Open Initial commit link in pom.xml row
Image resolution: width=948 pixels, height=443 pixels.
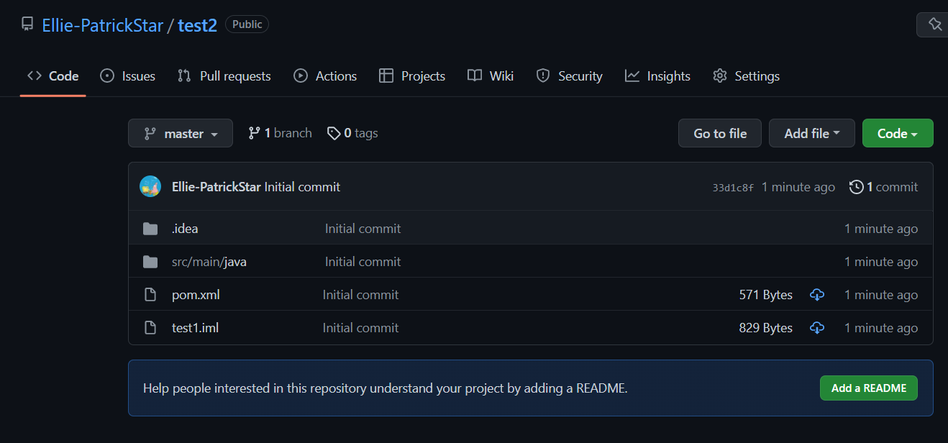pyautogui.click(x=360, y=295)
